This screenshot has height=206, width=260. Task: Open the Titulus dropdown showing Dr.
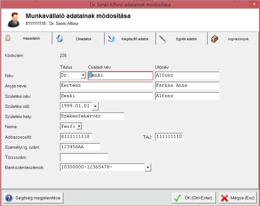click(83, 76)
